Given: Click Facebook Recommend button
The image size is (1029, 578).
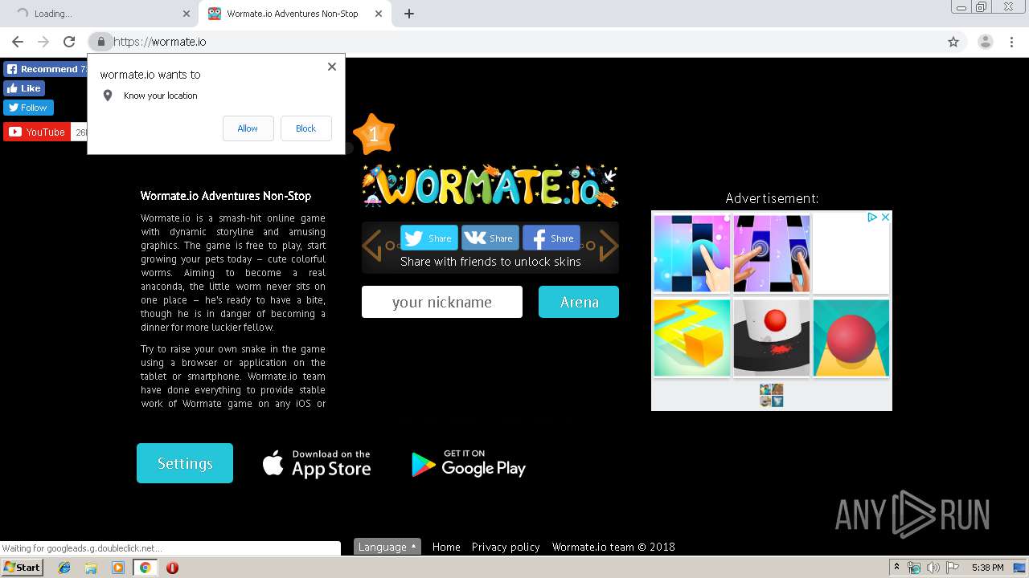Looking at the screenshot, I should click(x=45, y=69).
